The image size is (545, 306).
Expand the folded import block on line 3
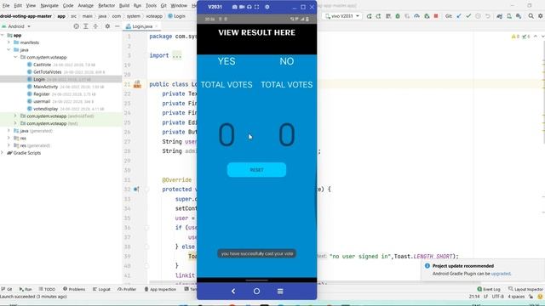coord(176,55)
